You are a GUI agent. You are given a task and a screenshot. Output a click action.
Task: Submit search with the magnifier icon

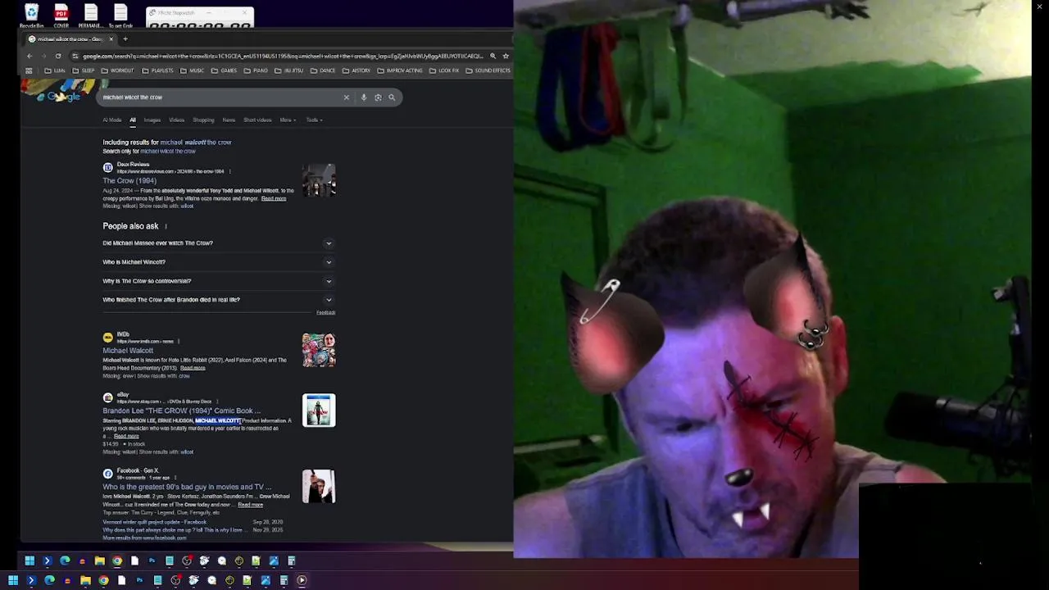(392, 98)
